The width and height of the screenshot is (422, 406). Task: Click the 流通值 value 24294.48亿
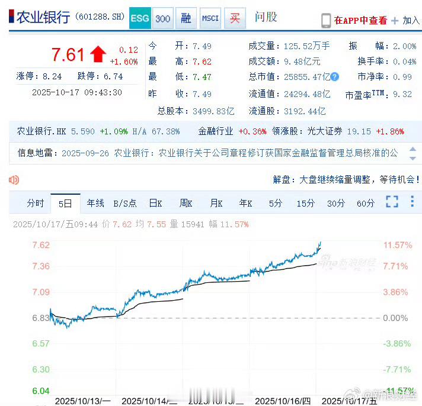307,94
